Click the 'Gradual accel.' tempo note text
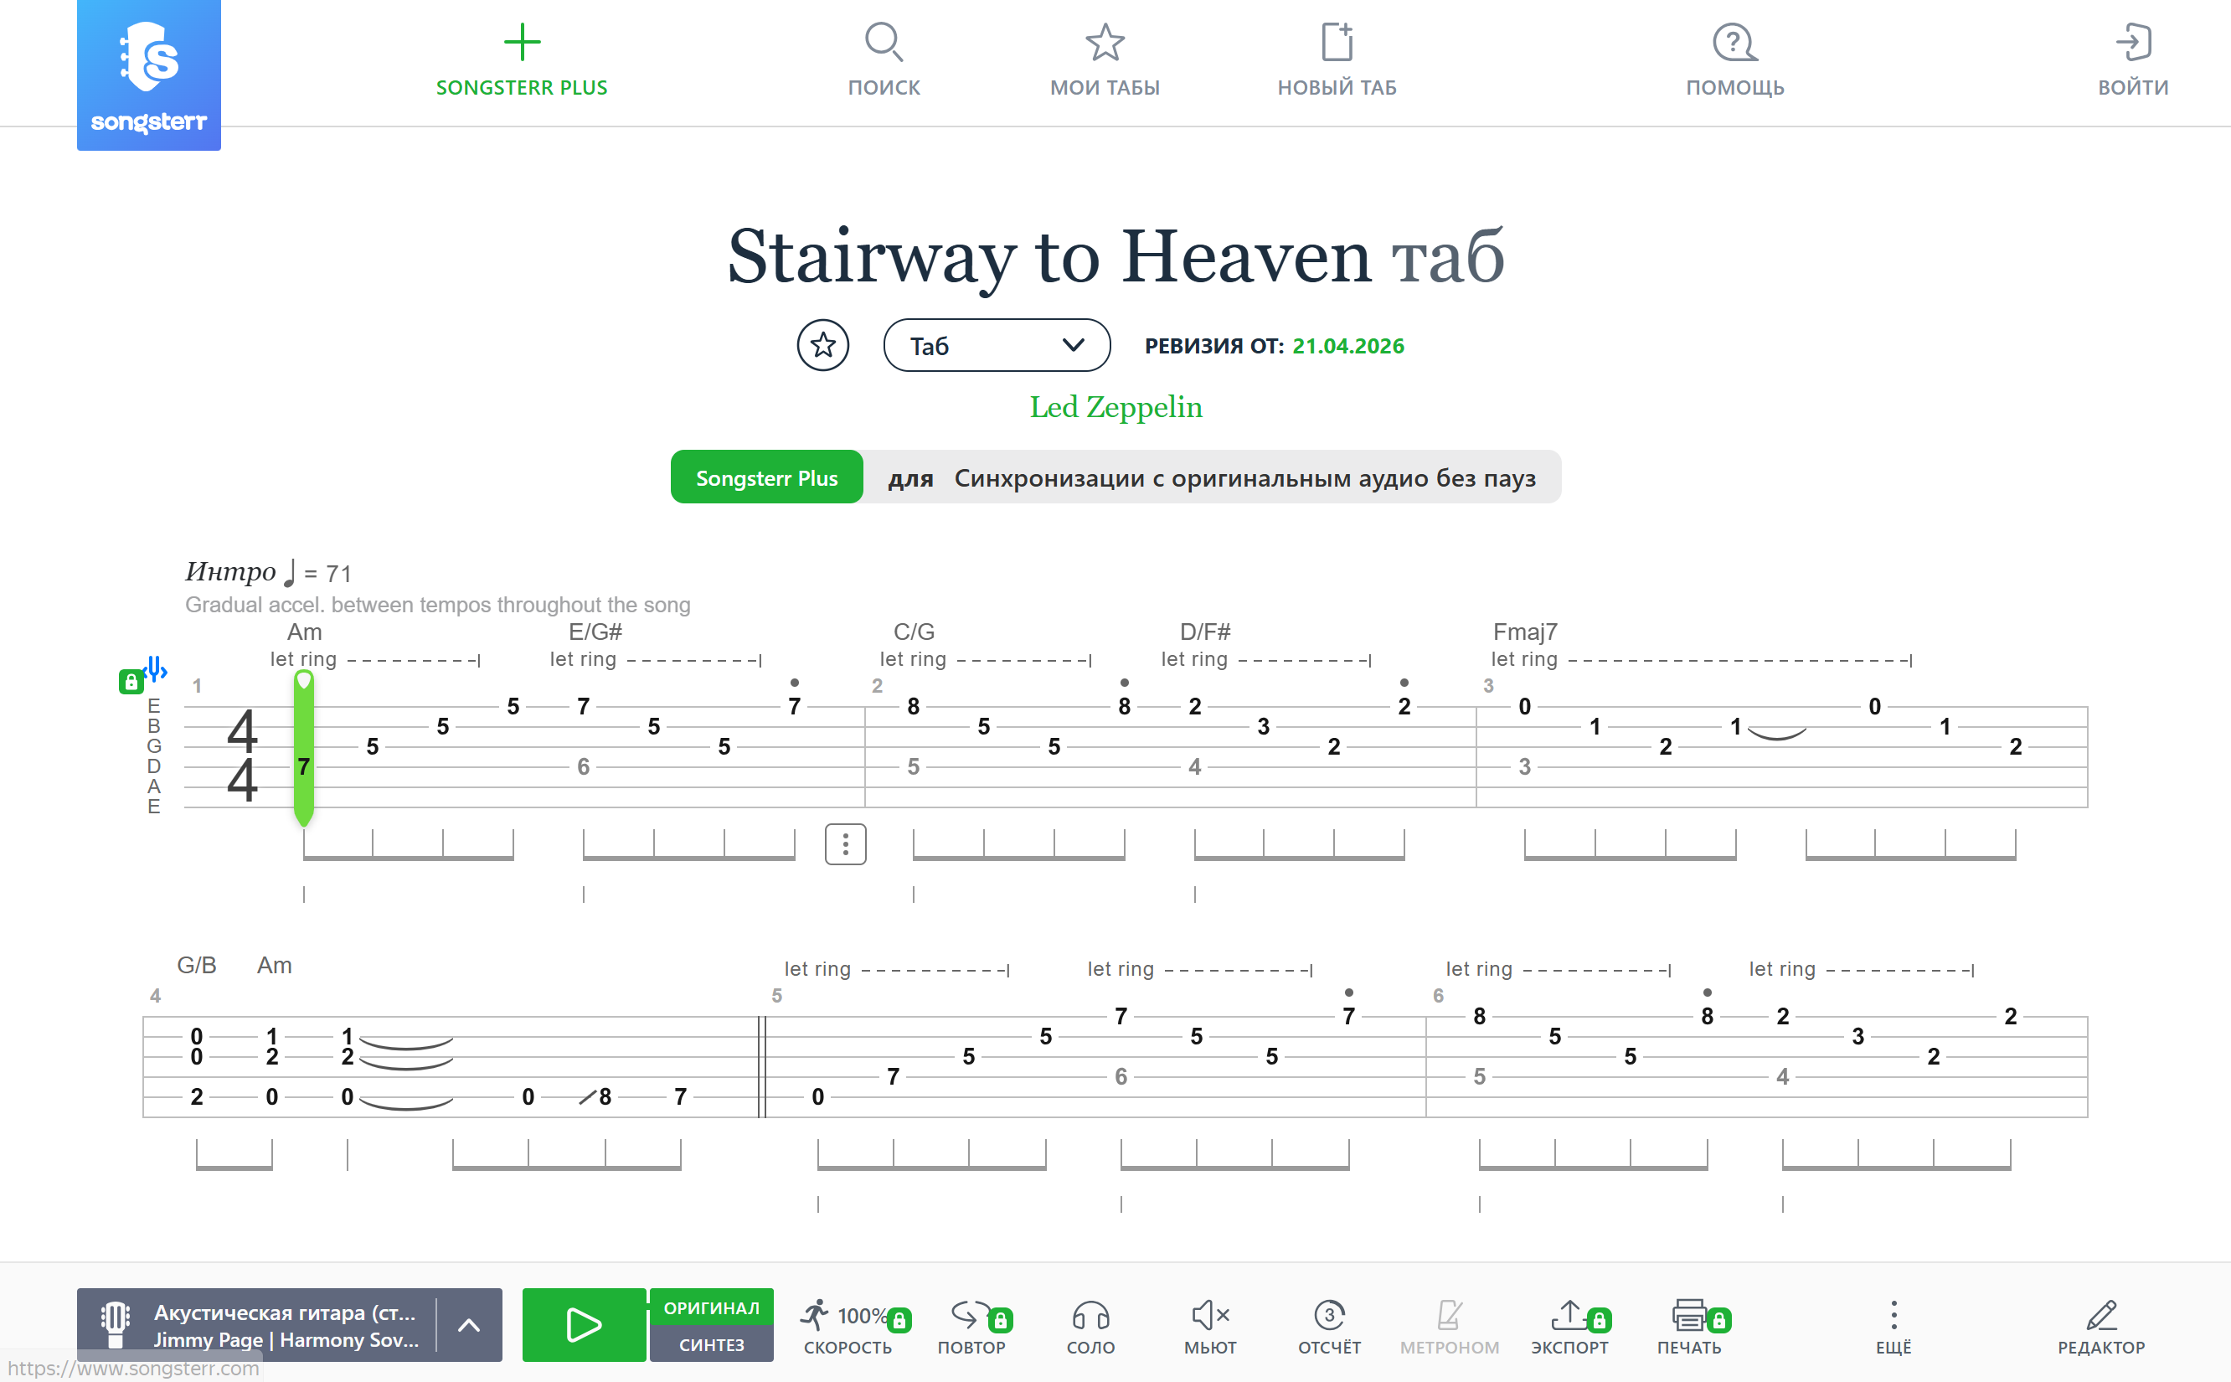 click(x=438, y=605)
